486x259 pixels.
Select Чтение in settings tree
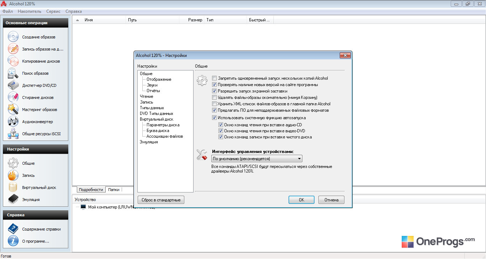pyautogui.click(x=147, y=96)
